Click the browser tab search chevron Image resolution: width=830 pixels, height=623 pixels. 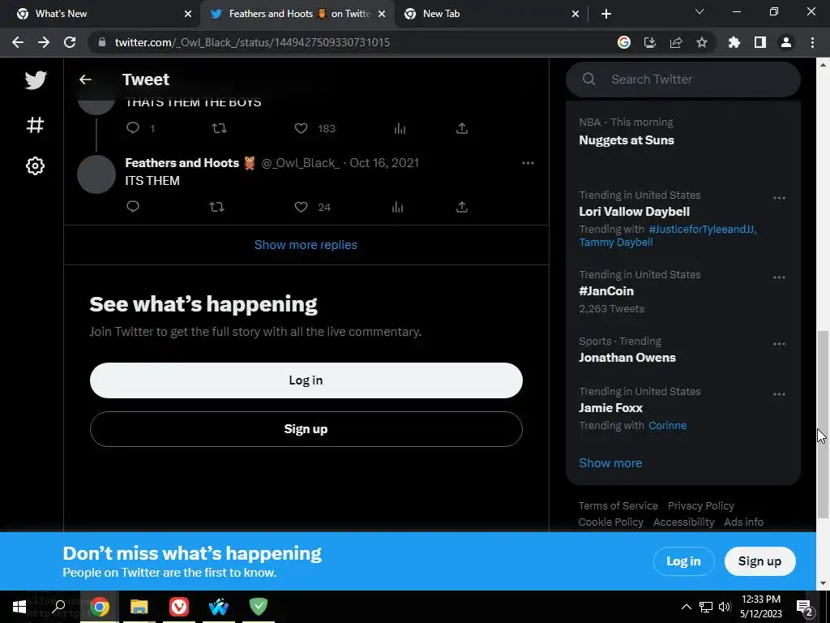700,11
